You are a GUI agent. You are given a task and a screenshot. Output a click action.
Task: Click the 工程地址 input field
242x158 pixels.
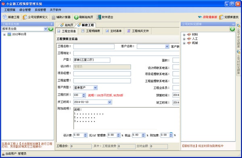click(126, 53)
